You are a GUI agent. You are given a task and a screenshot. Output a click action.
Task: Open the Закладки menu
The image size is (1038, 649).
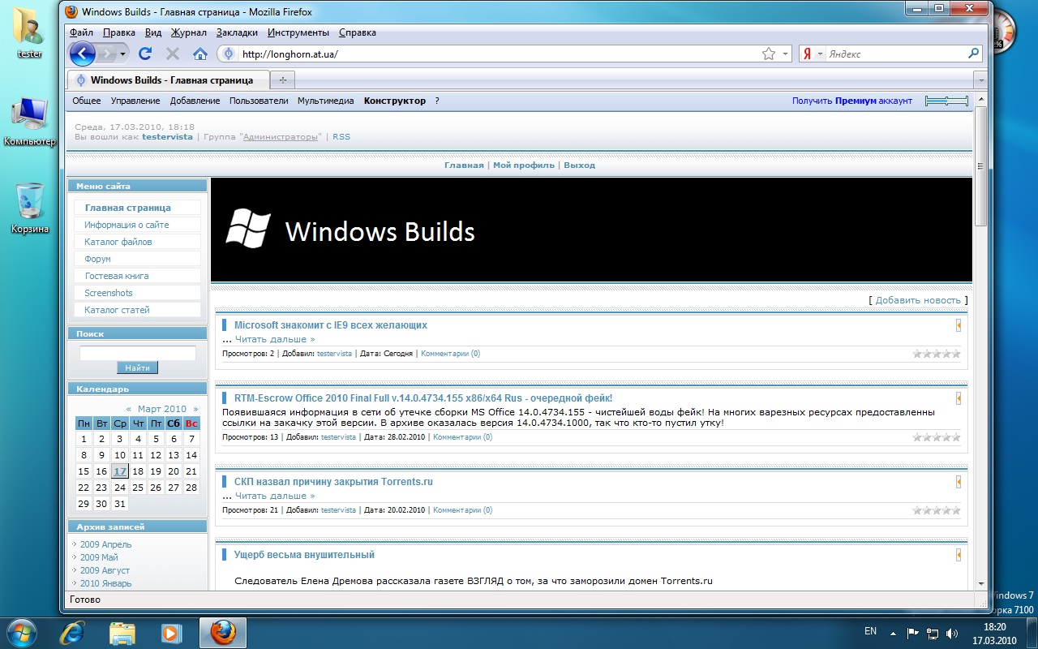pyautogui.click(x=237, y=32)
